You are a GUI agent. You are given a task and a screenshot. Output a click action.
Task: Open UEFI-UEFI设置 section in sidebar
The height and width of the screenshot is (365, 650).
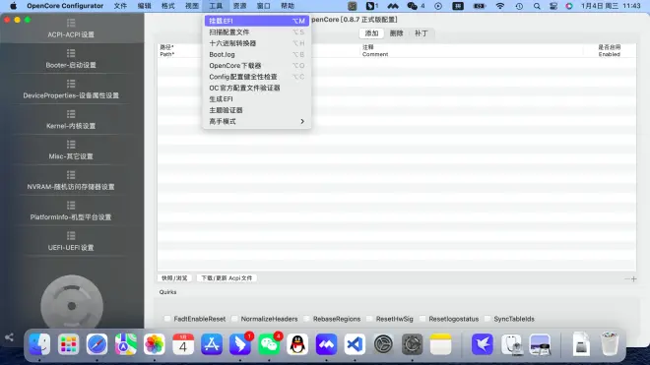click(71, 242)
